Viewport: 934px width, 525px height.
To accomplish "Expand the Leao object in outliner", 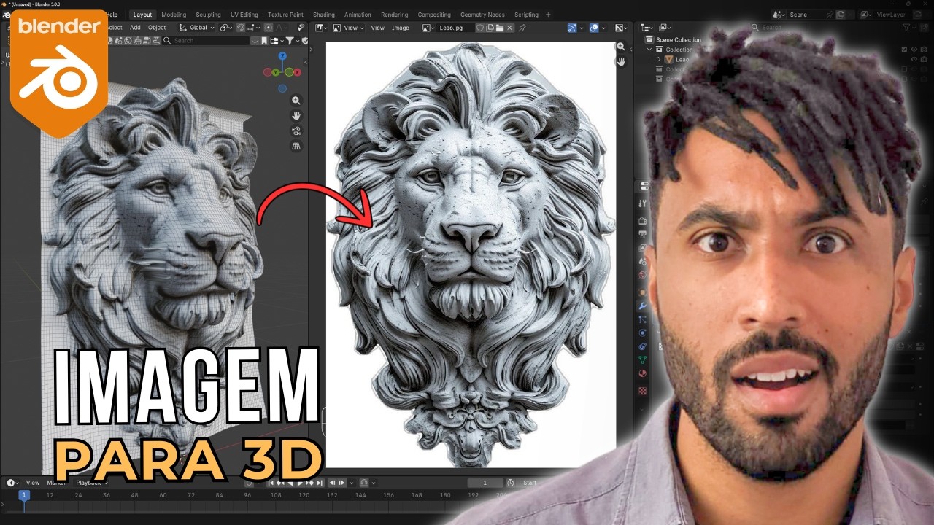I will click(659, 59).
